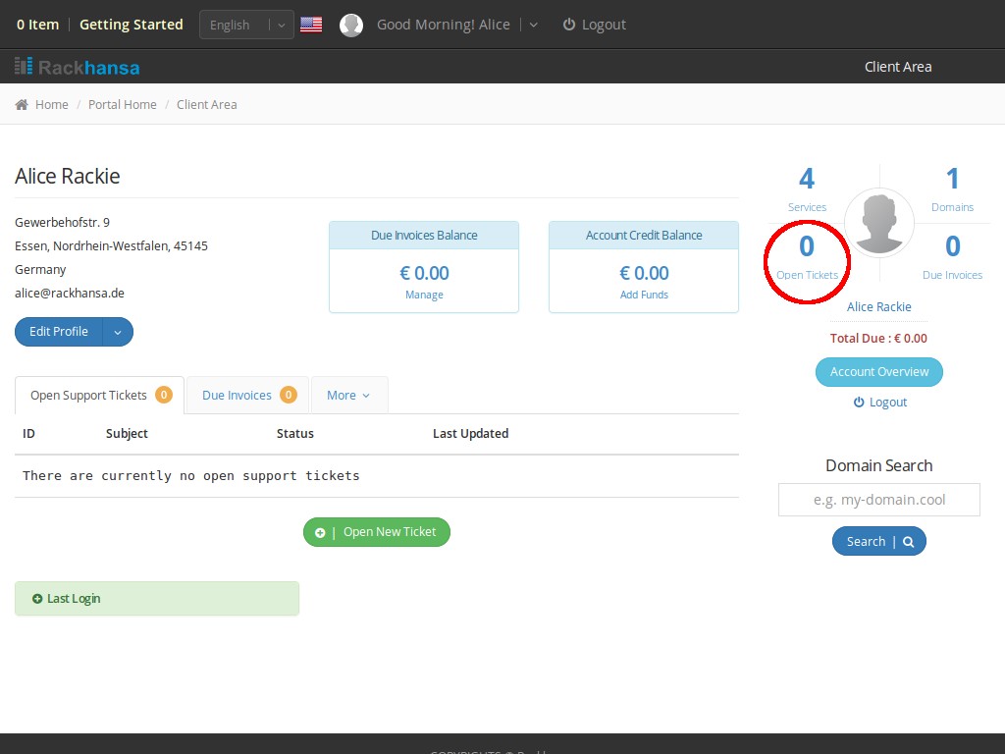The height and width of the screenshot is (754, 1005).
Task: Click the Edit Profile button
Action: [x=59, y=332]
